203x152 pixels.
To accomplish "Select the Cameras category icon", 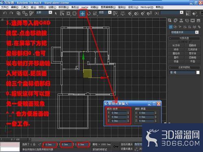I will tap(185, 27).
